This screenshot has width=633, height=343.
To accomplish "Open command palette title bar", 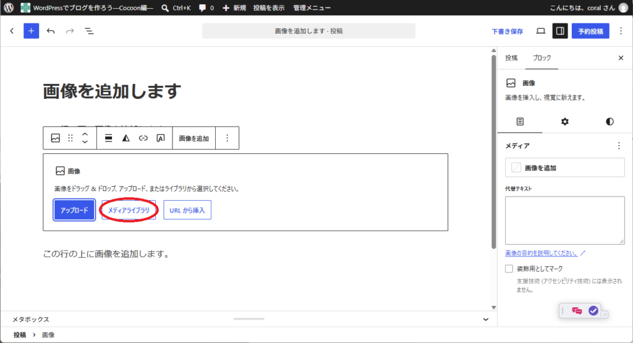I will point(309,31).
